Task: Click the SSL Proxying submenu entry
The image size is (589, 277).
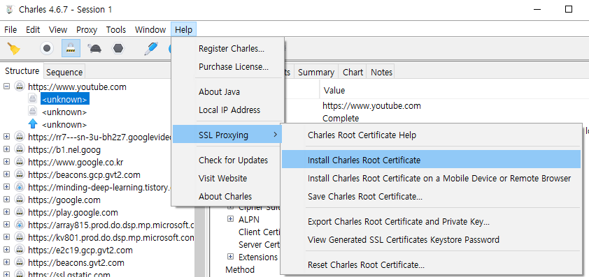Action: [x=227, y=135]
